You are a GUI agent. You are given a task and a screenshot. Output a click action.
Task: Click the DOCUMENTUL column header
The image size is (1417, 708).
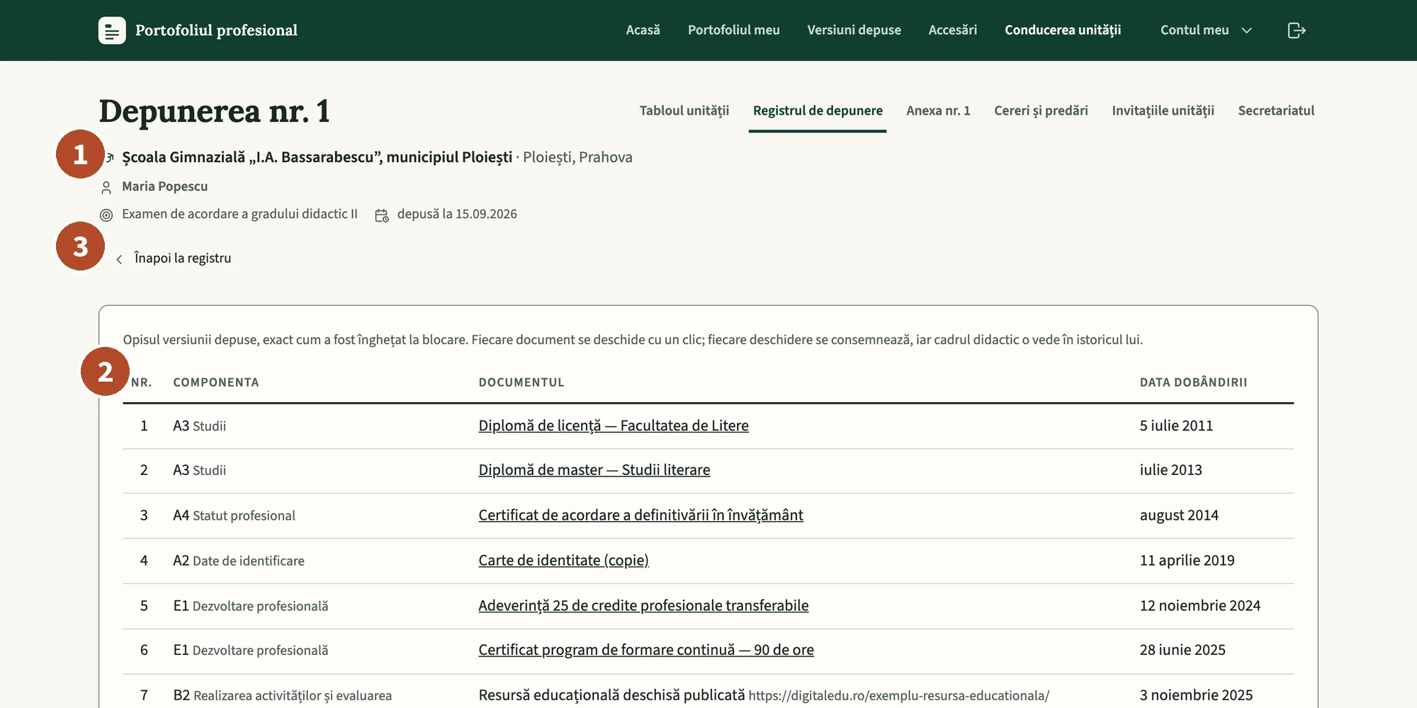coord(521,382)
